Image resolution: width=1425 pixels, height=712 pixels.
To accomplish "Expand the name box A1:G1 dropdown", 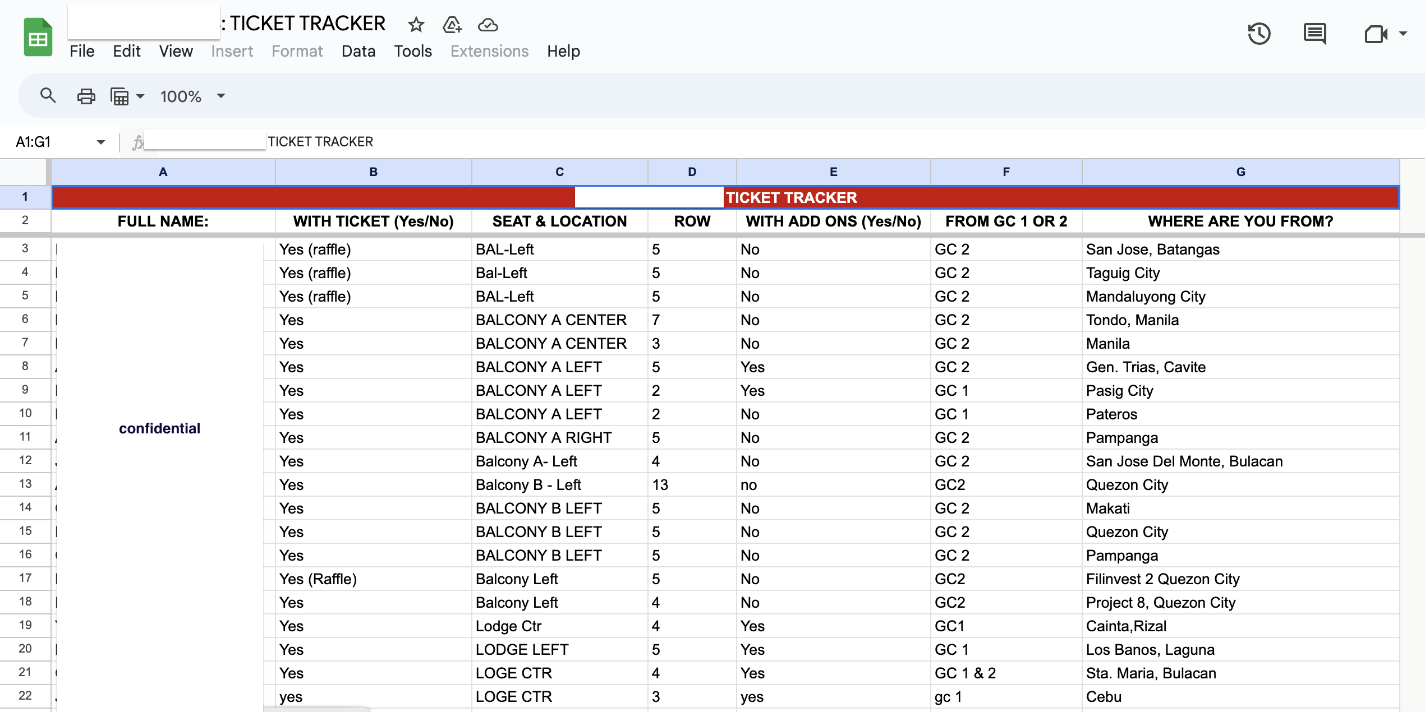I will [101, 142].
